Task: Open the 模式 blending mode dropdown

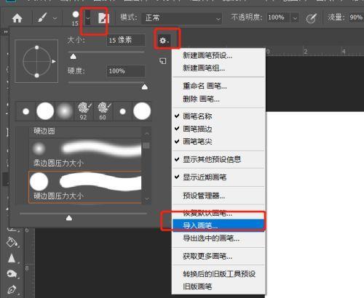Action: [x=181, y=18]
